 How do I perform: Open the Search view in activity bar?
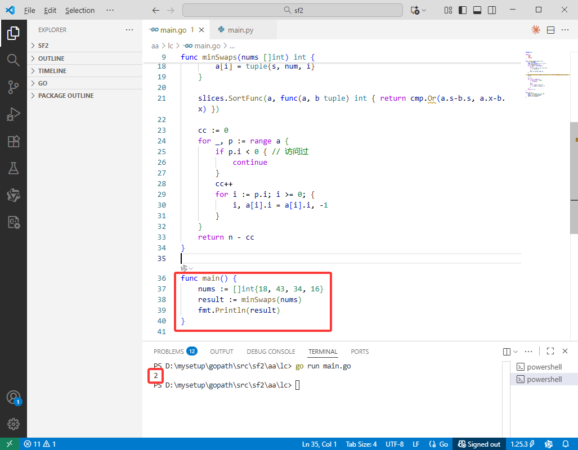click(x=14, y=60)
